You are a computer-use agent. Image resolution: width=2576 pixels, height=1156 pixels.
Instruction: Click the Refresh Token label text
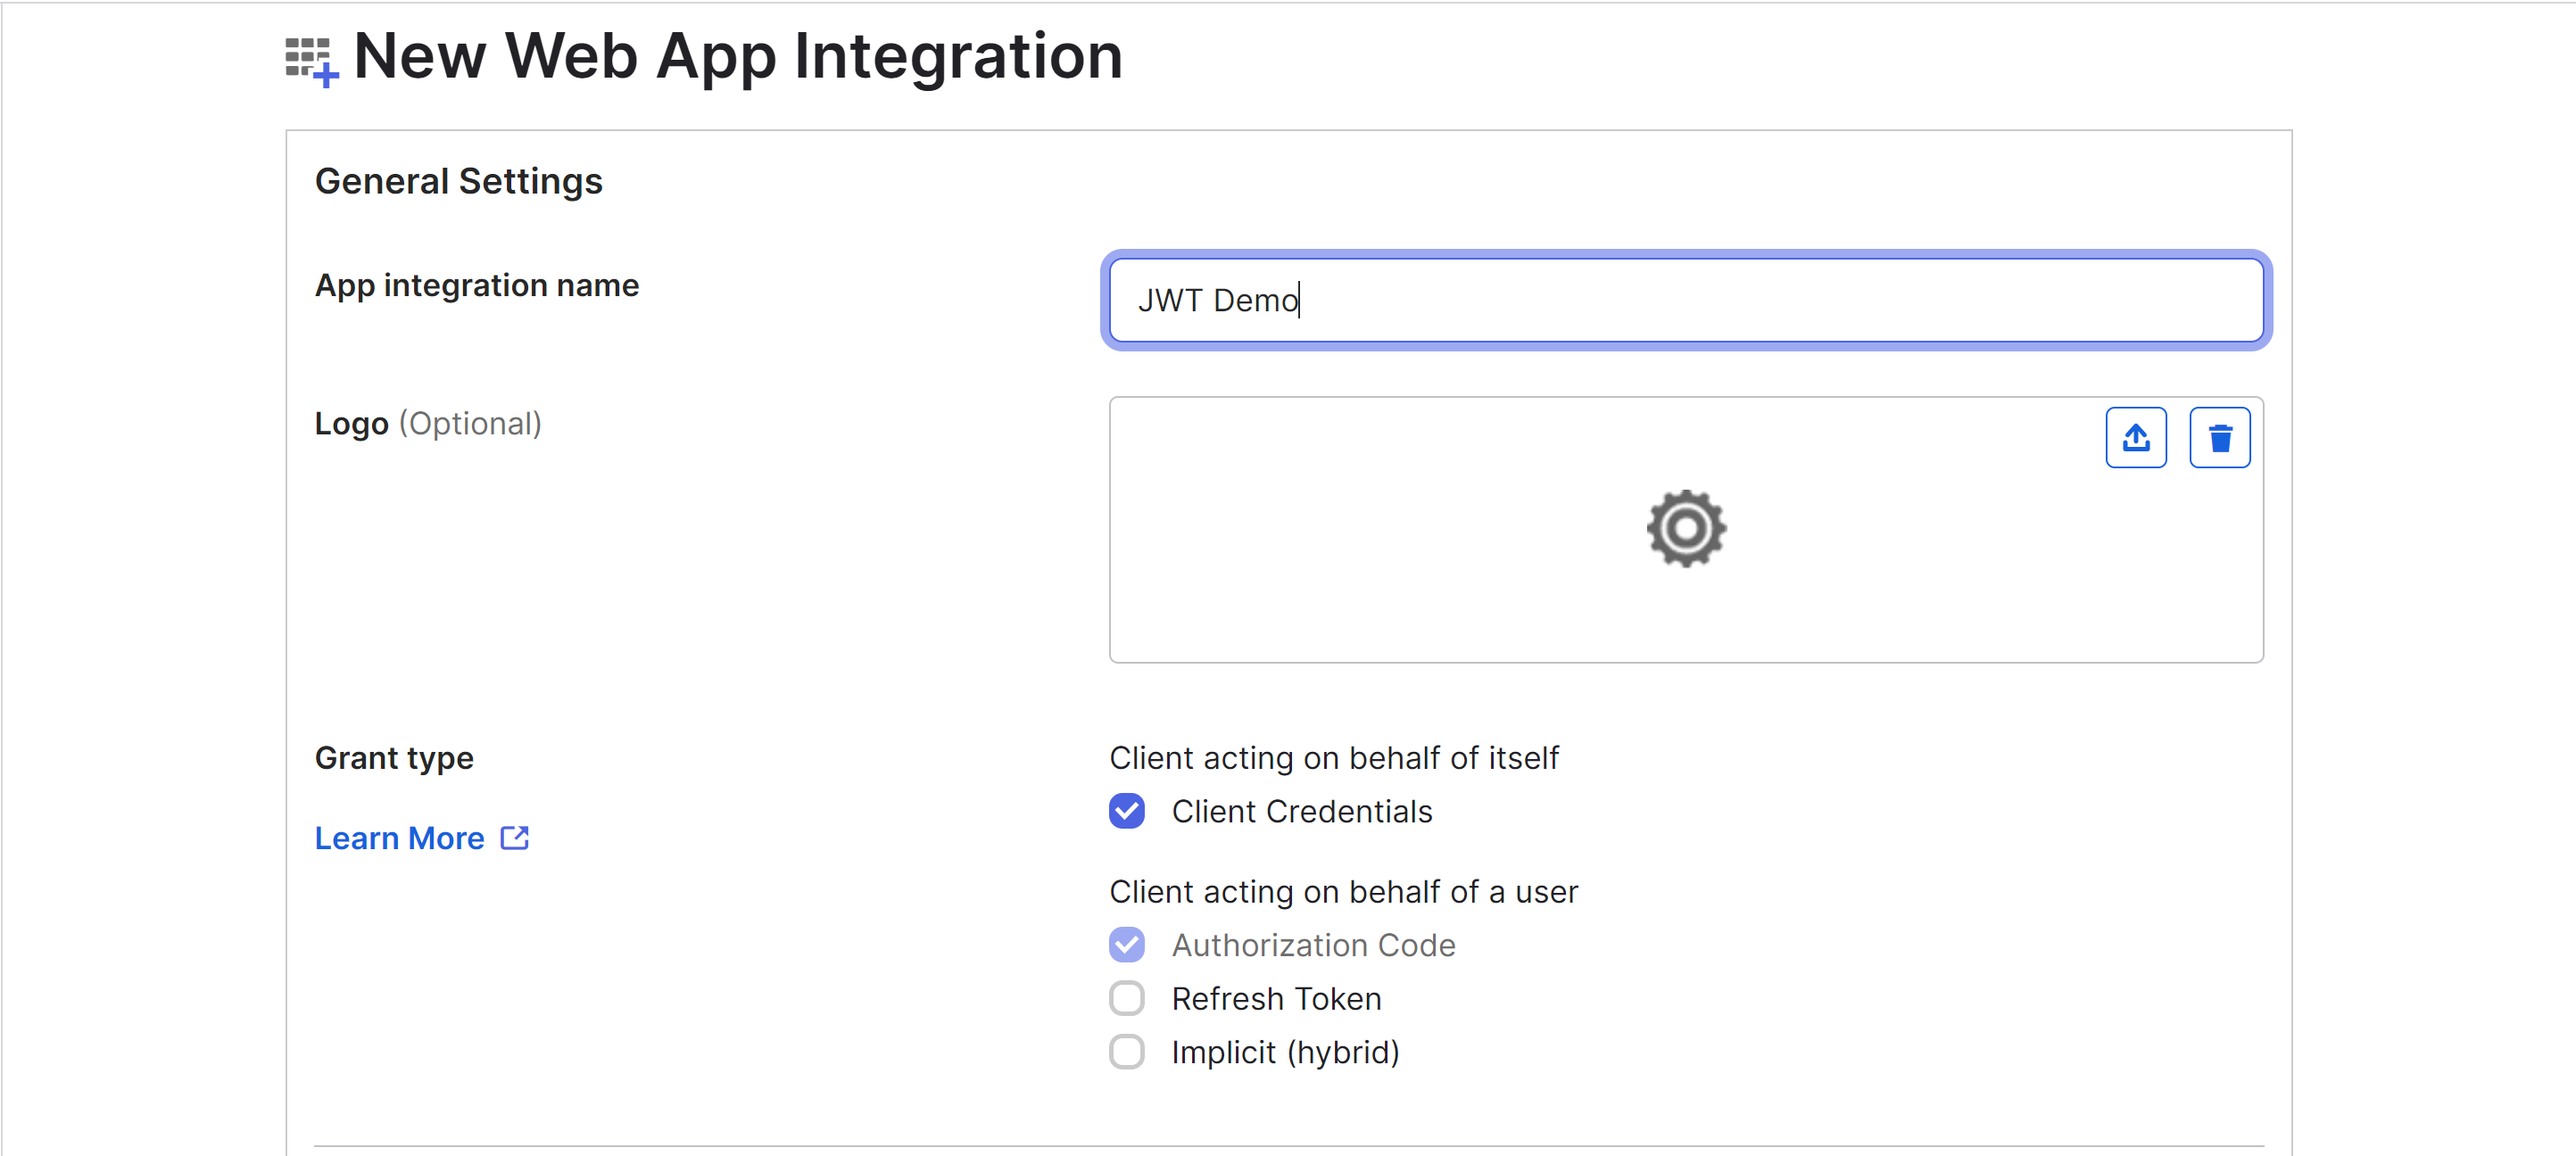click(x=1276, y=998)
